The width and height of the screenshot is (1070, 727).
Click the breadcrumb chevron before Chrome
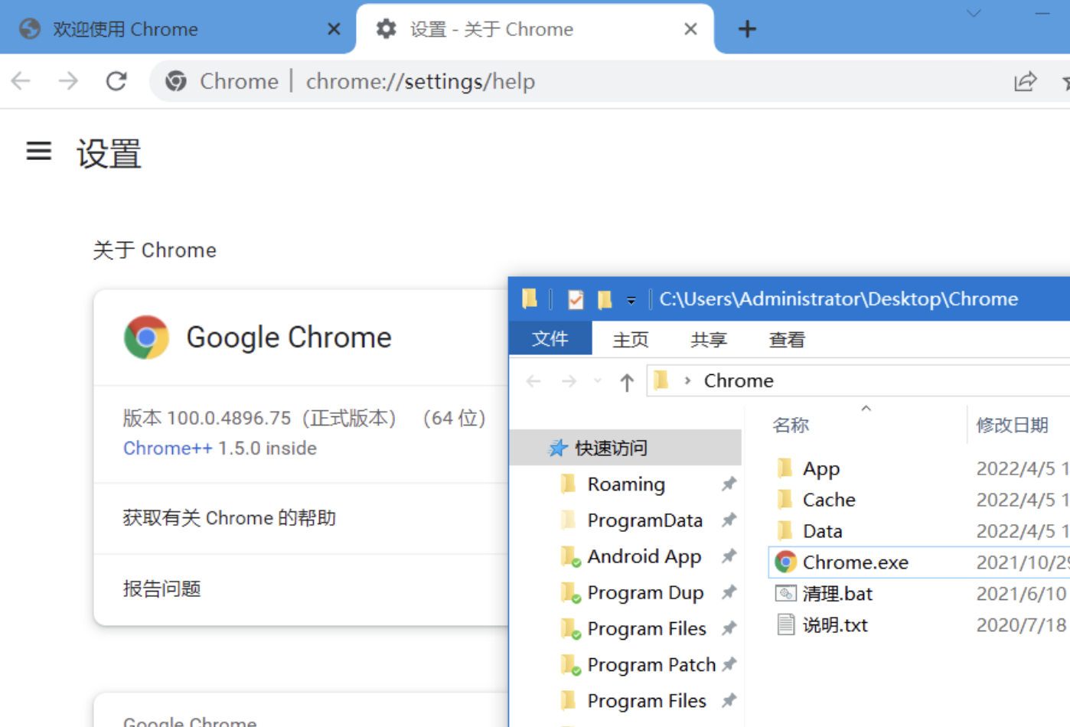(x=687, y=380)
